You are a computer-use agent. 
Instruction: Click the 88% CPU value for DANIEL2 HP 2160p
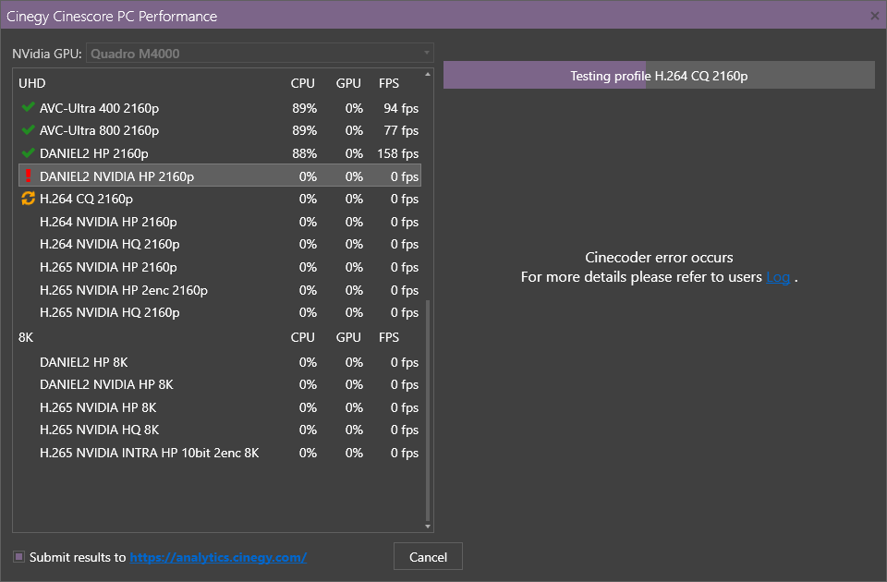(x=304, y=153)
